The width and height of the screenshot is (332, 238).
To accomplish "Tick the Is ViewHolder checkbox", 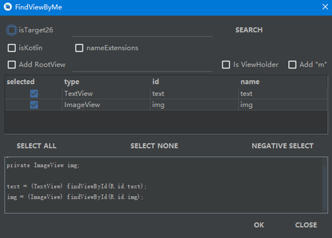I will point(226,65).
